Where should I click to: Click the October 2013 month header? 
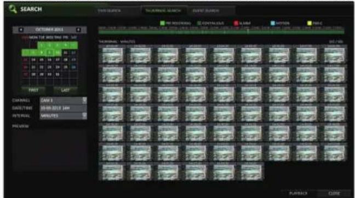49,30
